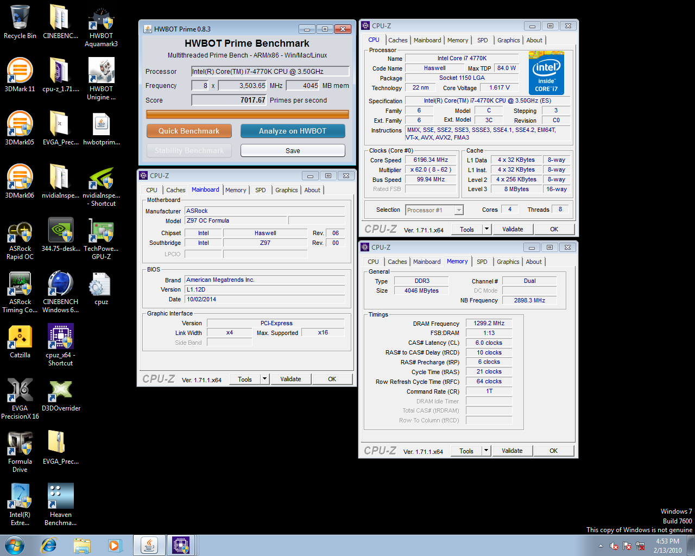This screenshot has width=695, height=556.
Task: Launch D3DOverrider desktop icon
Action: click(60, 395)
